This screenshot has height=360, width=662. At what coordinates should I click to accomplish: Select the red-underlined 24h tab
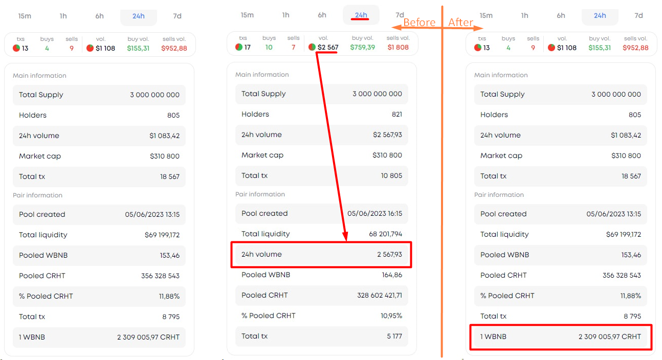(x=361, y=15)
